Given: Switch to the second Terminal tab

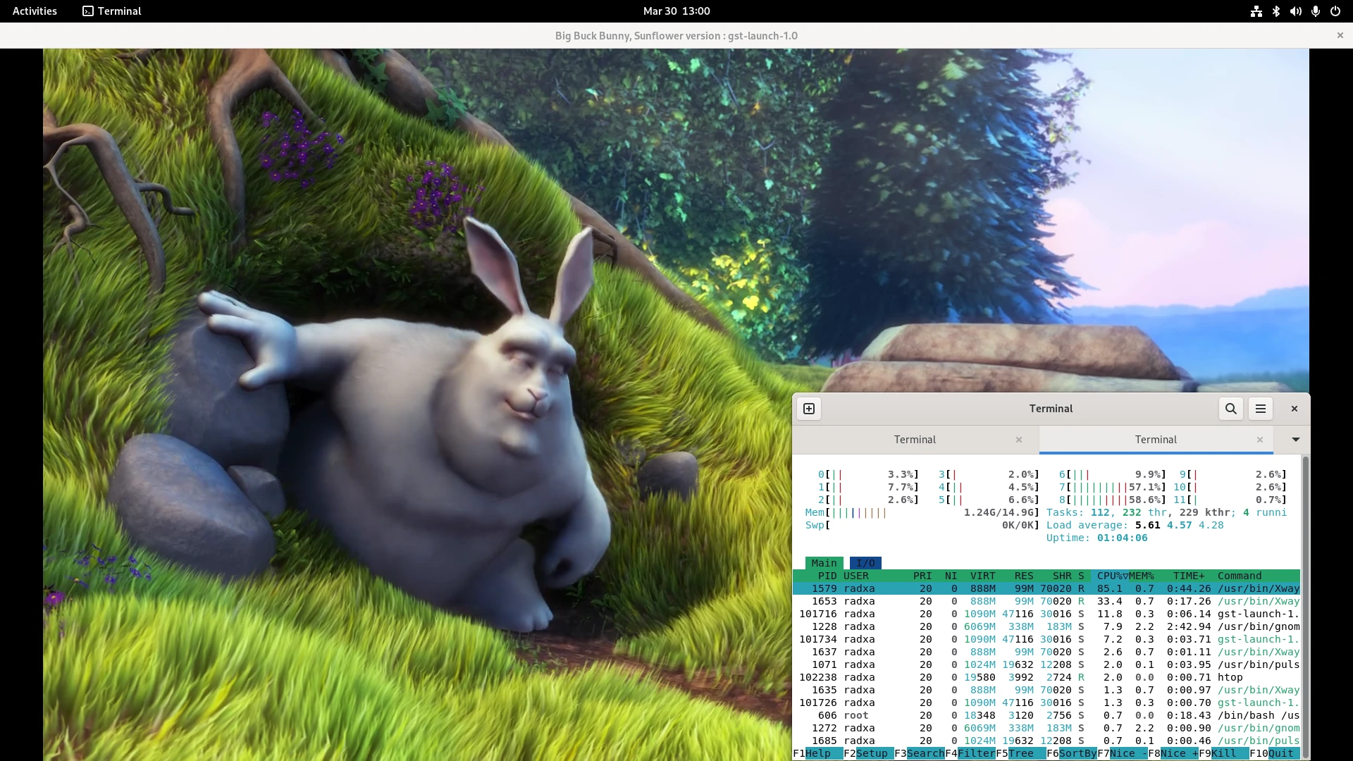Looking at the screenshot, I should click(x=1156, y=440).
